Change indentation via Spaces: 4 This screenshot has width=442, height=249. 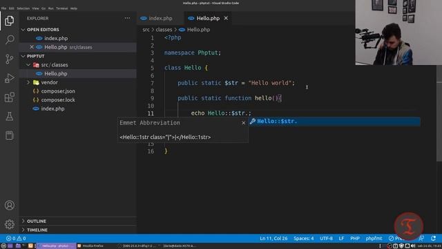304,239
